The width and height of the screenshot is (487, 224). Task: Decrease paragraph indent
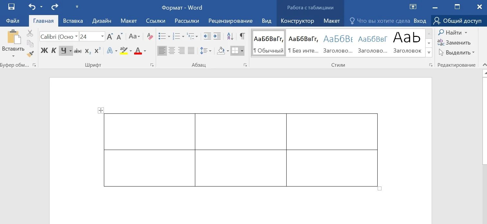coord(207,36)
